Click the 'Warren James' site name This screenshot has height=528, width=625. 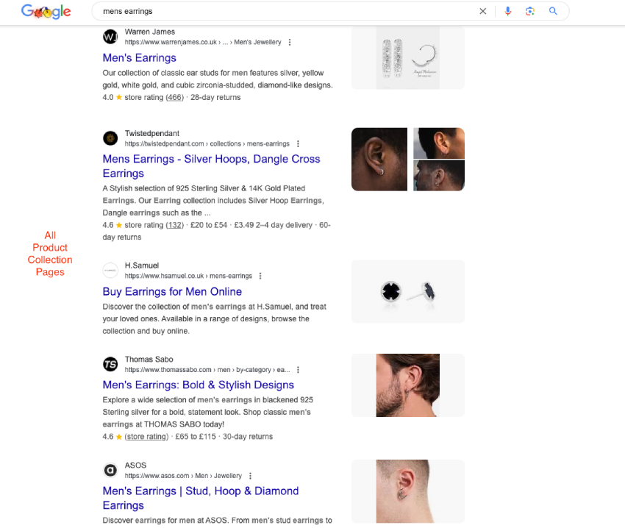click(150, 32)
